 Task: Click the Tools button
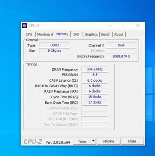pos(82,141)
